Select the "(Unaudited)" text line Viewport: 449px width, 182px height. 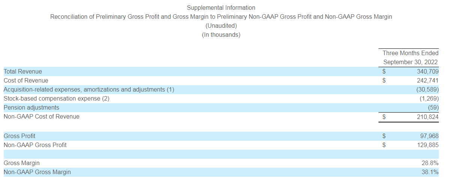point(221,26)
